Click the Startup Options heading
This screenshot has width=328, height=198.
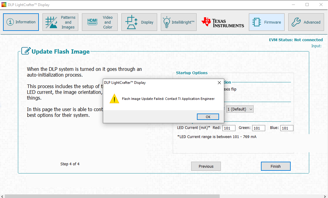192,73
